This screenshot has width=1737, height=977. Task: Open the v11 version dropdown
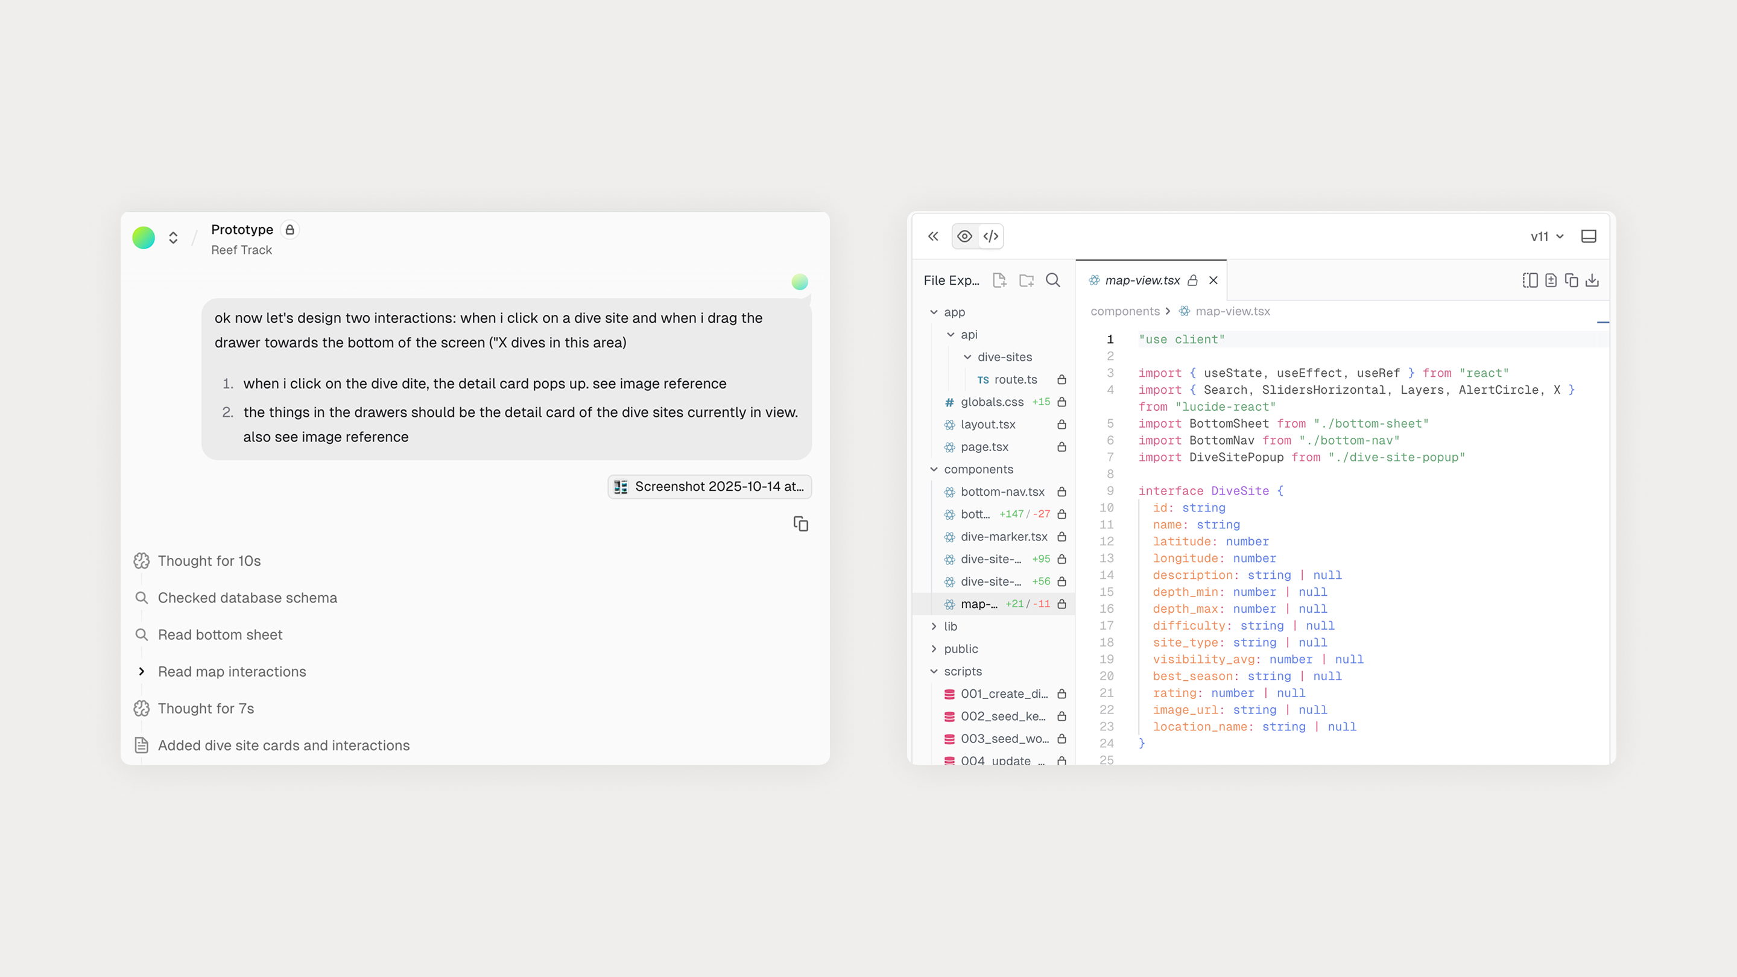coord(1547,236)
